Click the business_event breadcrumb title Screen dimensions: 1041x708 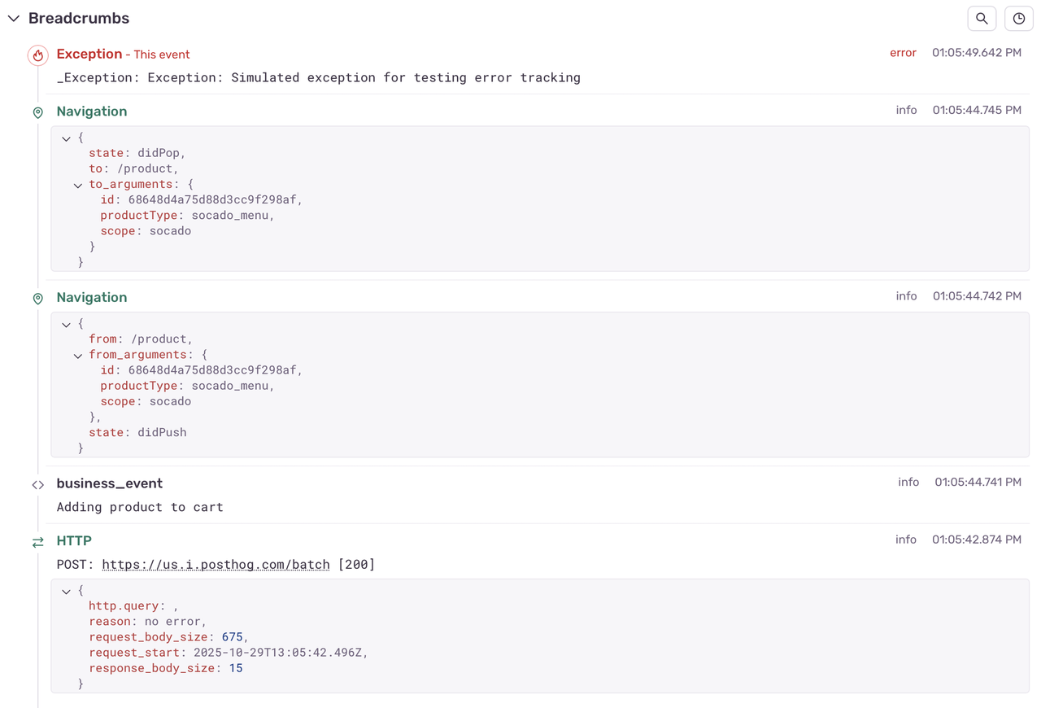coord(109,483)
